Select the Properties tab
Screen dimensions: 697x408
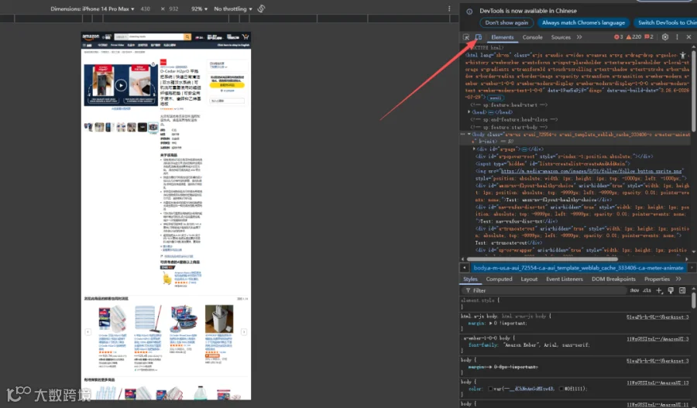(657, 279)
